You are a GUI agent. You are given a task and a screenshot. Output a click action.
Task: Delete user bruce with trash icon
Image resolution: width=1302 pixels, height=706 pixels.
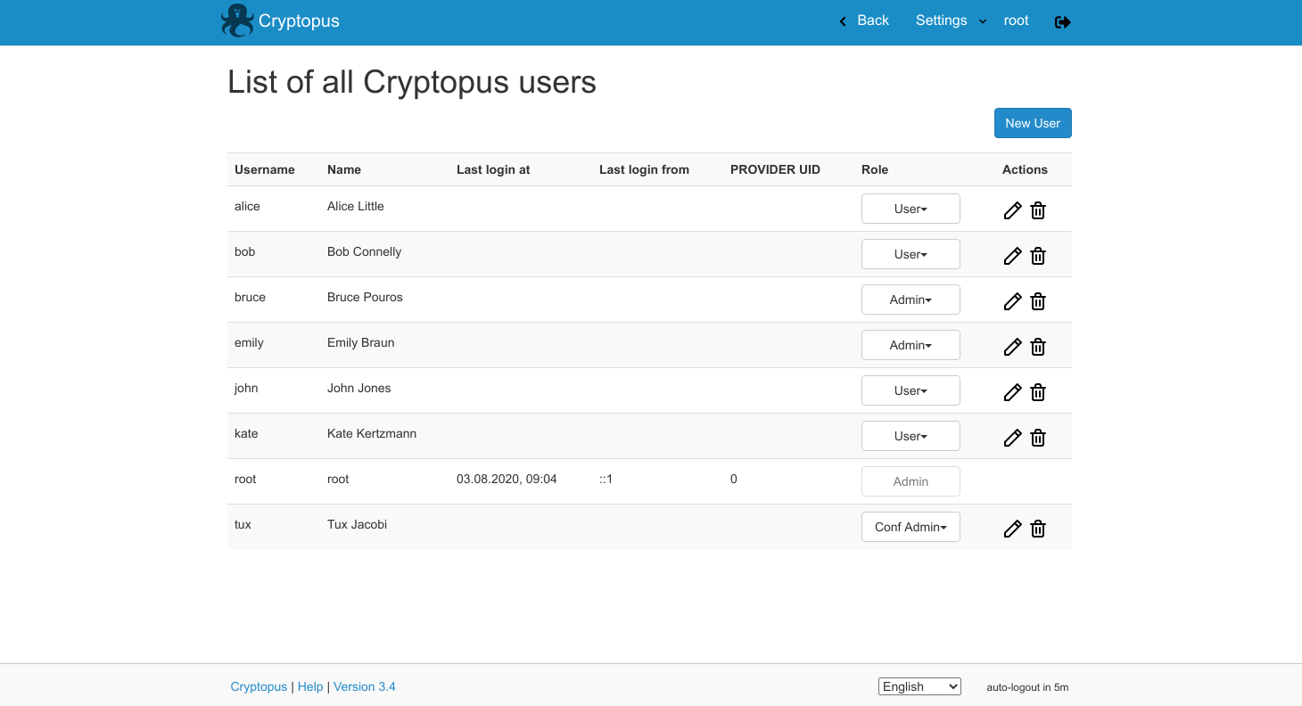pos(1038,301)
